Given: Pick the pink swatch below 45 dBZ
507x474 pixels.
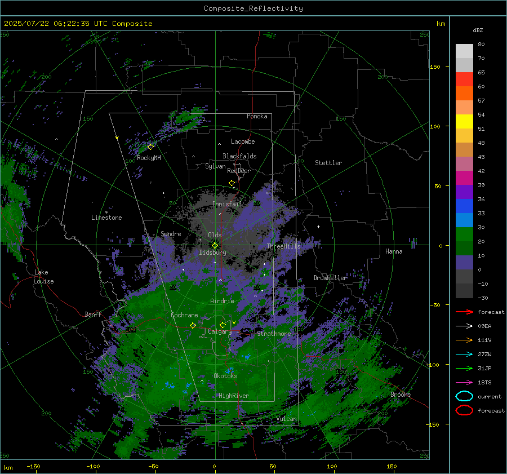Looking at the screenshot, I should [x=464, y=163].
